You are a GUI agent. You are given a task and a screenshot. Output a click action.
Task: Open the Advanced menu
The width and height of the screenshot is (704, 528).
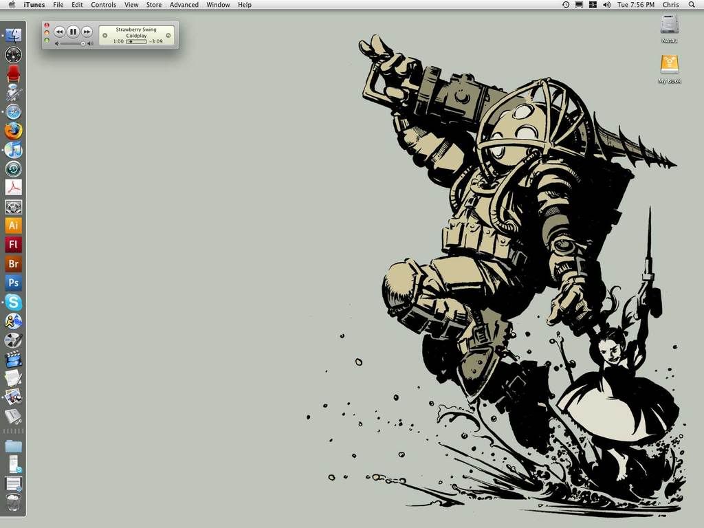point(184,5)
